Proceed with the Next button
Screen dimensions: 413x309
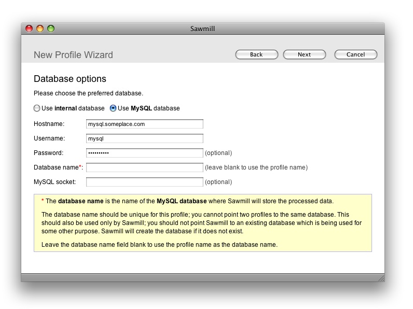tap(304, 54)
